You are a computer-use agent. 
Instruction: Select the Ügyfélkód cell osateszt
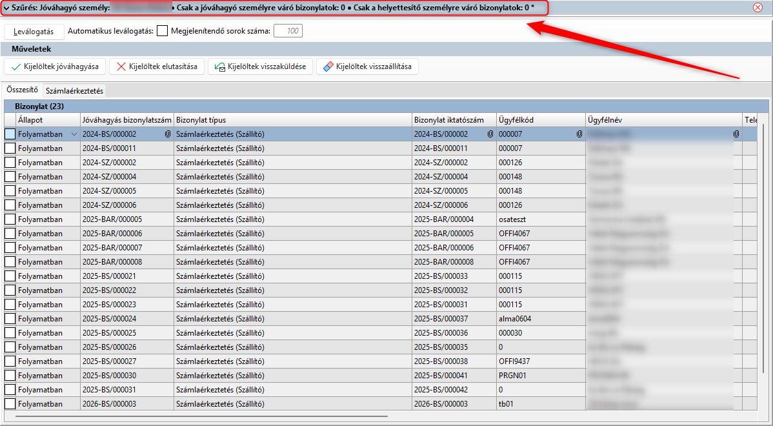click(x=541, y=219)
